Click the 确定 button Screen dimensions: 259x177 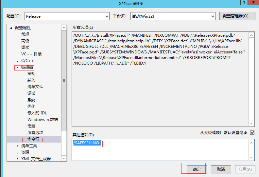click(x=197, y=169)
